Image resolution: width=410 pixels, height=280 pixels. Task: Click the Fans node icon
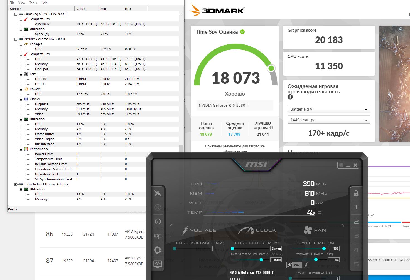(26, 74)
